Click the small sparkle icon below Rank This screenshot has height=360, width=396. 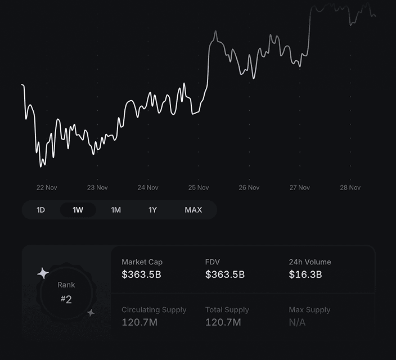coord(91,313)
